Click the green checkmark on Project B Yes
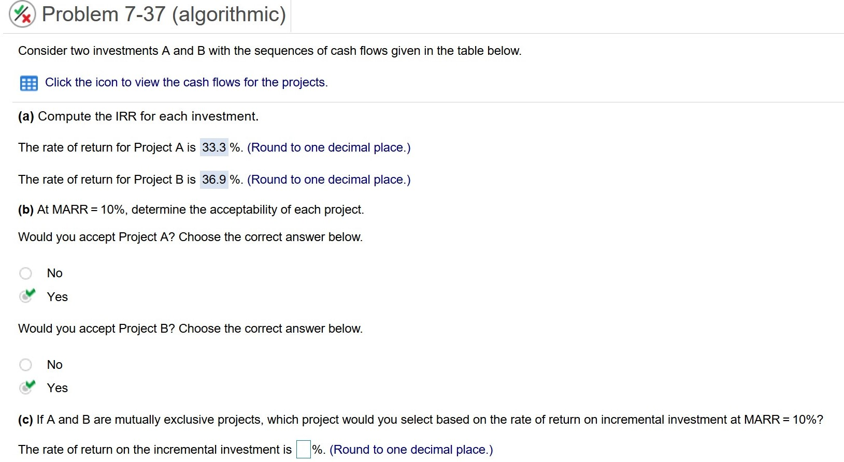 point(30,384)
